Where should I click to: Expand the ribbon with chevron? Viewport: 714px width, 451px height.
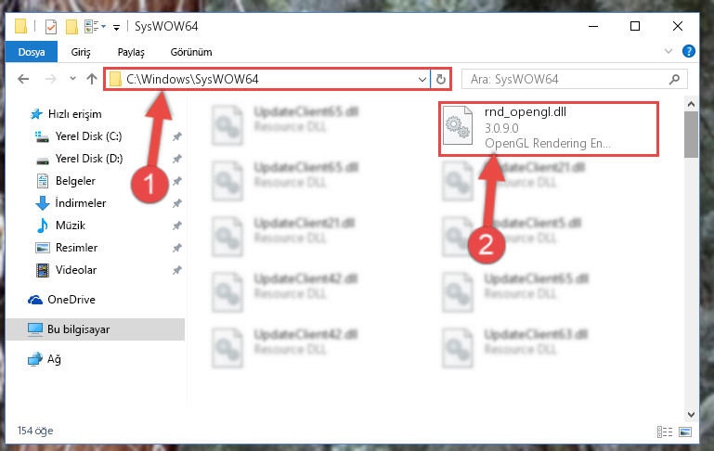pyautogui.click(x=668, y=51)
